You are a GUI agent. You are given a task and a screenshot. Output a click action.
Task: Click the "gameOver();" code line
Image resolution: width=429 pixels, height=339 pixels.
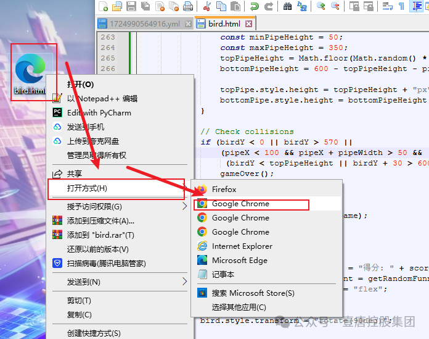(247, 174)
